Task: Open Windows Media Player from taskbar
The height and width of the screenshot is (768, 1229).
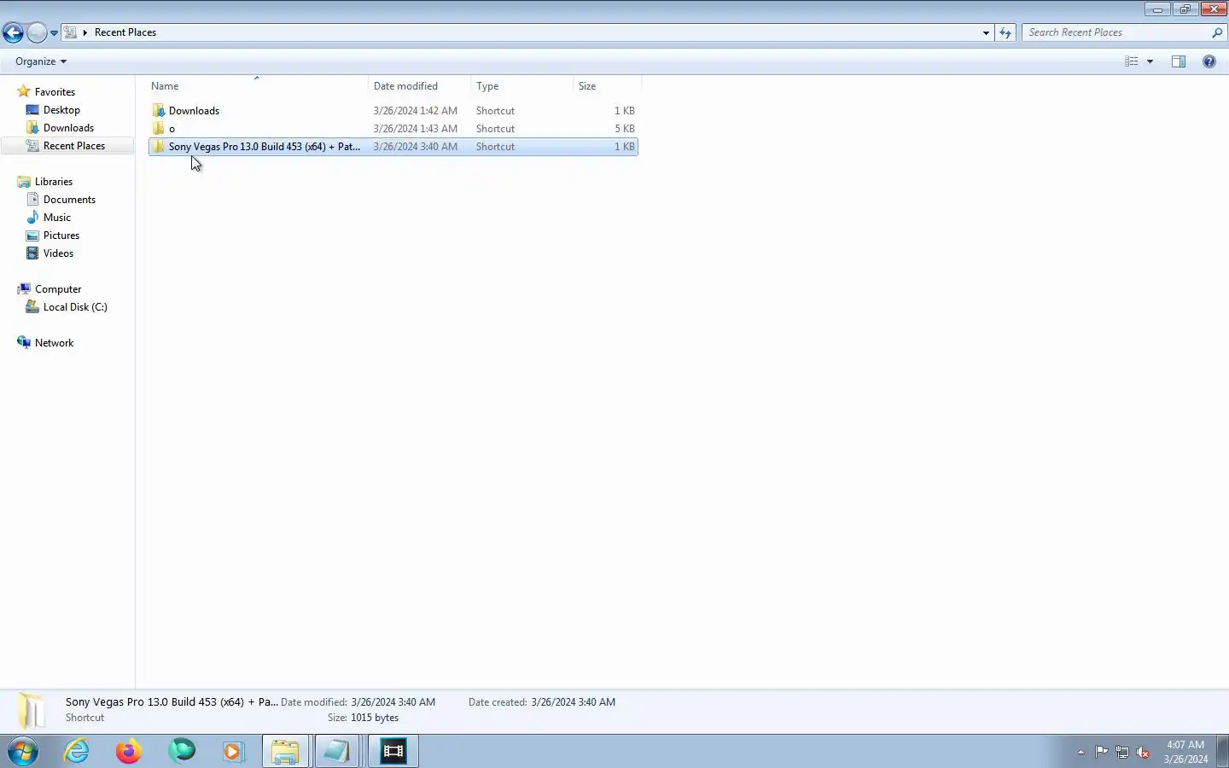Action: [x=233, y=752]
